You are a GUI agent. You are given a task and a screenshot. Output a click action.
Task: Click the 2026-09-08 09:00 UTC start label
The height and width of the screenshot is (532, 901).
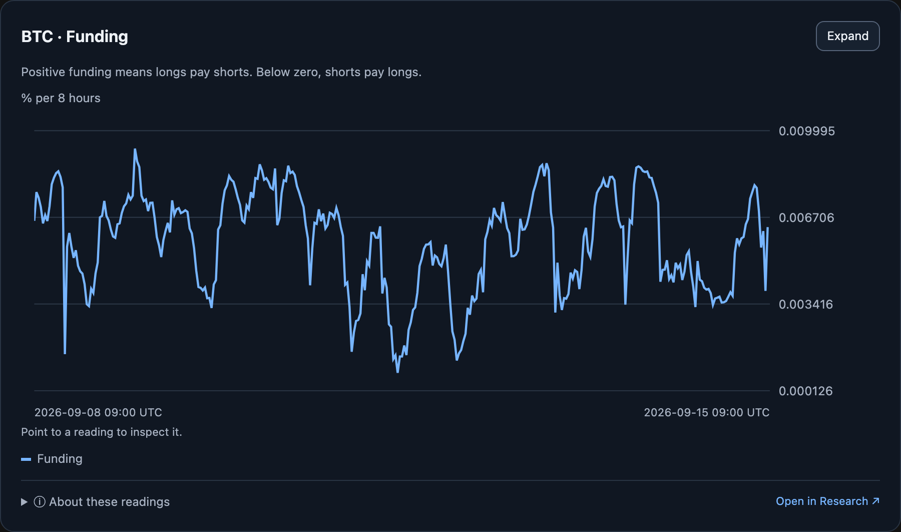pyautogui.click(x=98, y=412)
